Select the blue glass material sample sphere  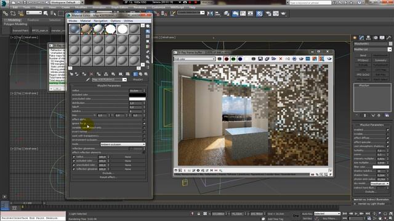pos(74,29)
